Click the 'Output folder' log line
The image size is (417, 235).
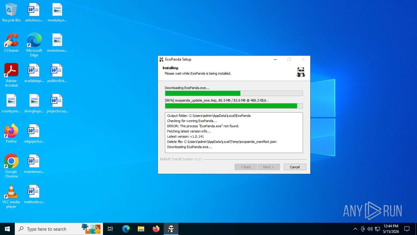coord(209,116)
